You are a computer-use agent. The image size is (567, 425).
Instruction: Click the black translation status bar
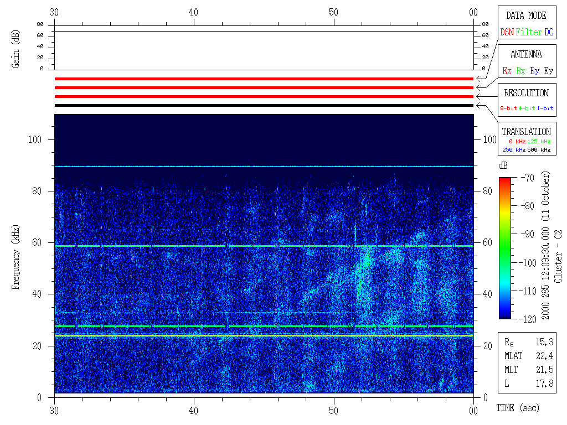click(264, 105)
